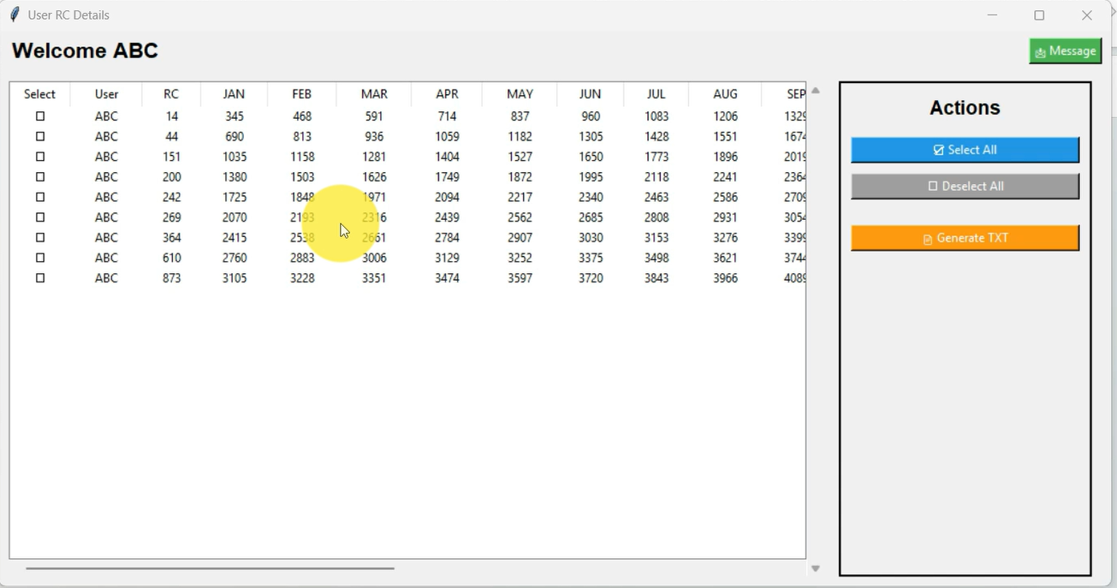Click the MAY column header

pos(520,94)
